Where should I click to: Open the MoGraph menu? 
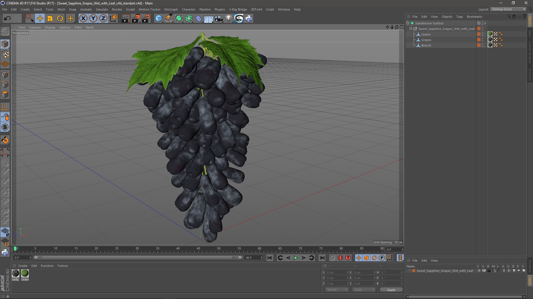[x=171, y=9]
